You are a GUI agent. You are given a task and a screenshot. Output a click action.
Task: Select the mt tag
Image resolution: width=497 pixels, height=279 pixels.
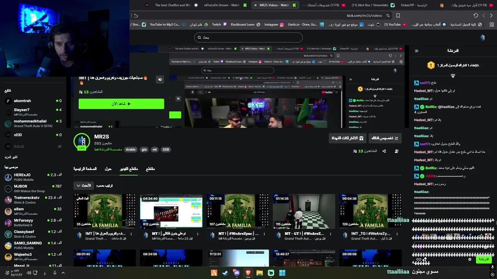(155, 150)
